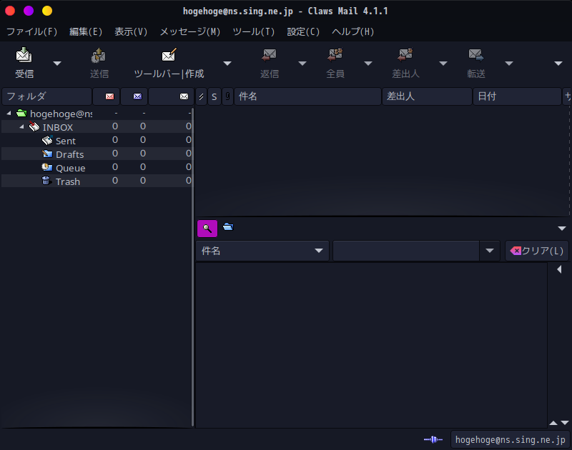572x450 pixels.
Task: Open the 差出人 reply dropdown arrow
Action: [x=443, y=64]
